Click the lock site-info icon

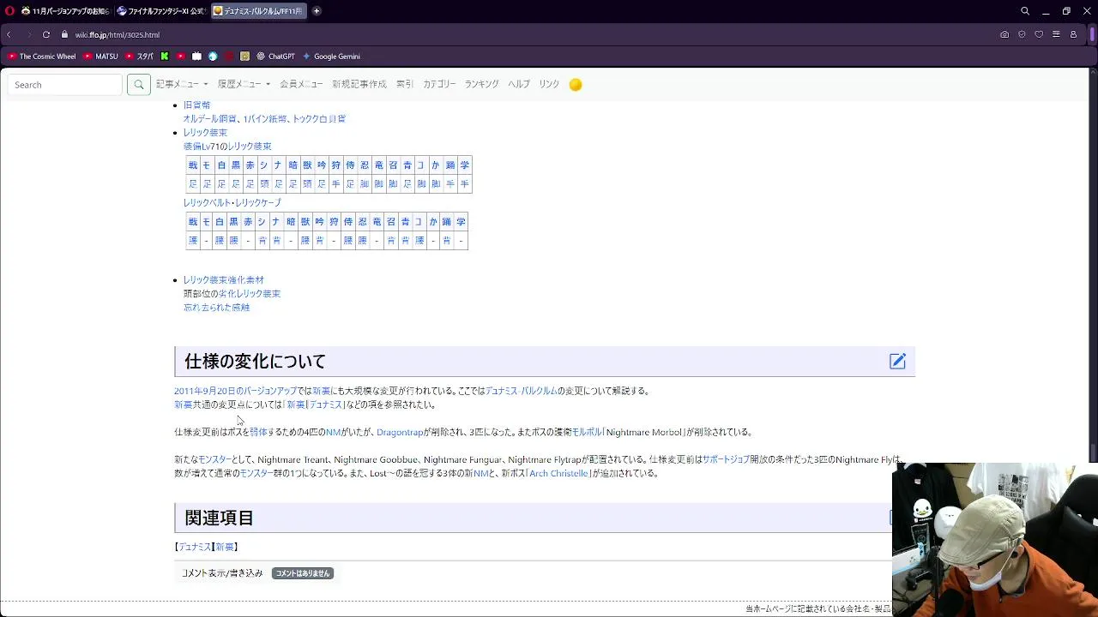pyautogui.click(x=64, y=35)
